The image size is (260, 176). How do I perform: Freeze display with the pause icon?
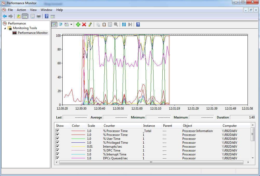(x=124, y=24)
